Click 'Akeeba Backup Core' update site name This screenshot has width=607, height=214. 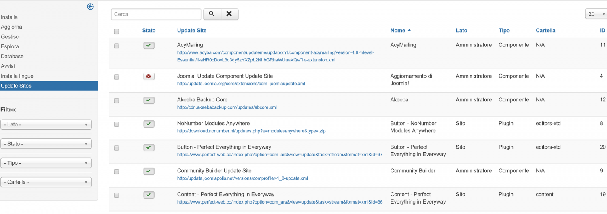(x=202, y=100)
